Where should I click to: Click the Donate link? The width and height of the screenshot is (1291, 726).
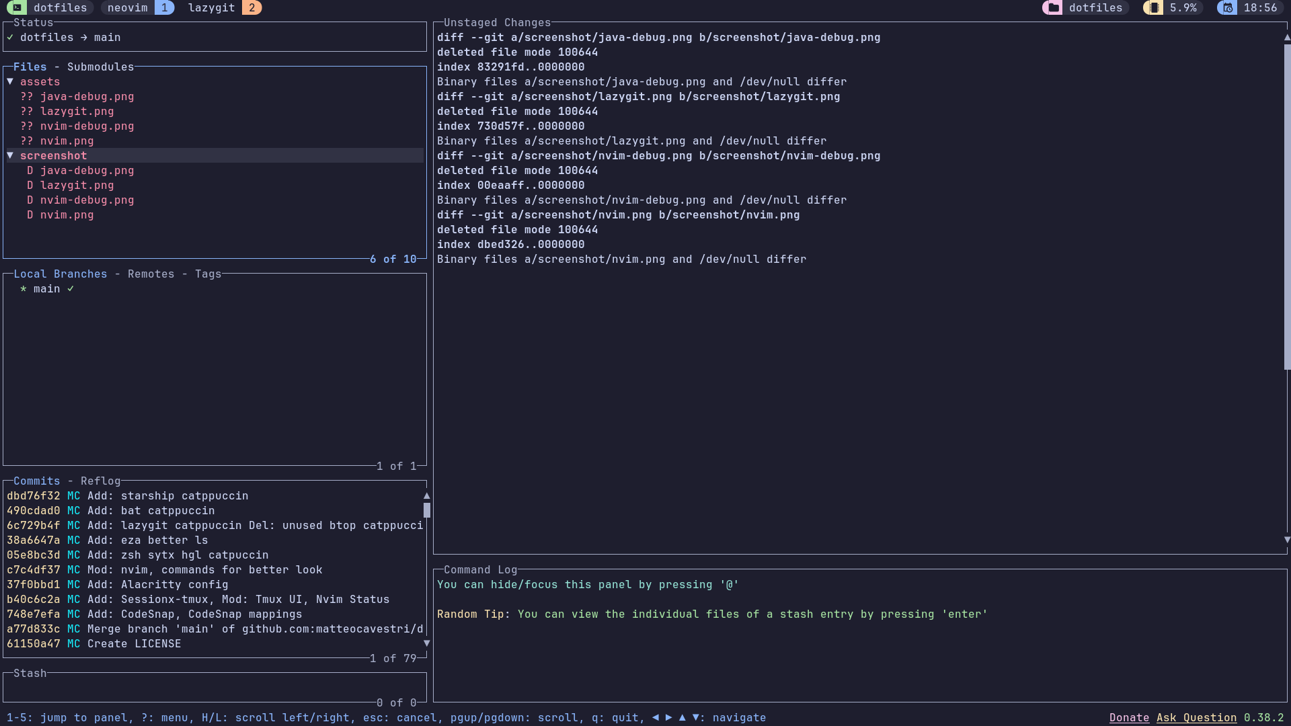[1129, 718]
